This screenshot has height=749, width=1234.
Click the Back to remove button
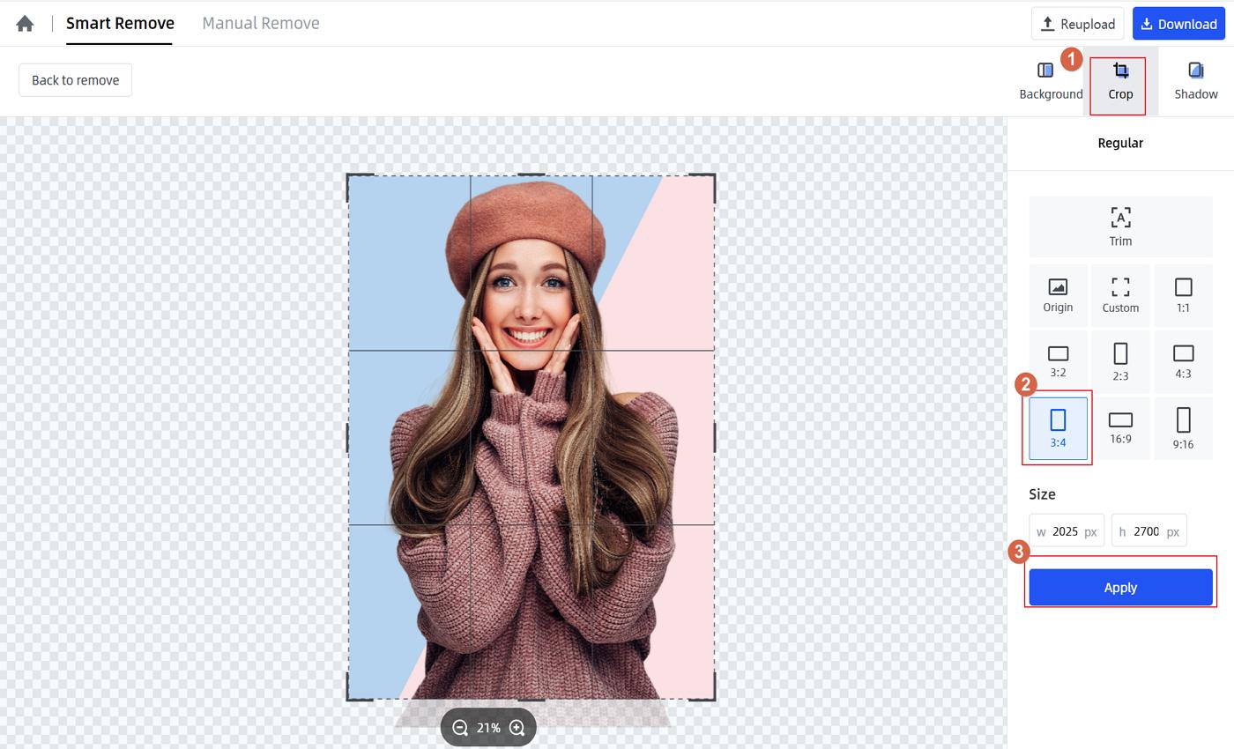click(75, 80)
